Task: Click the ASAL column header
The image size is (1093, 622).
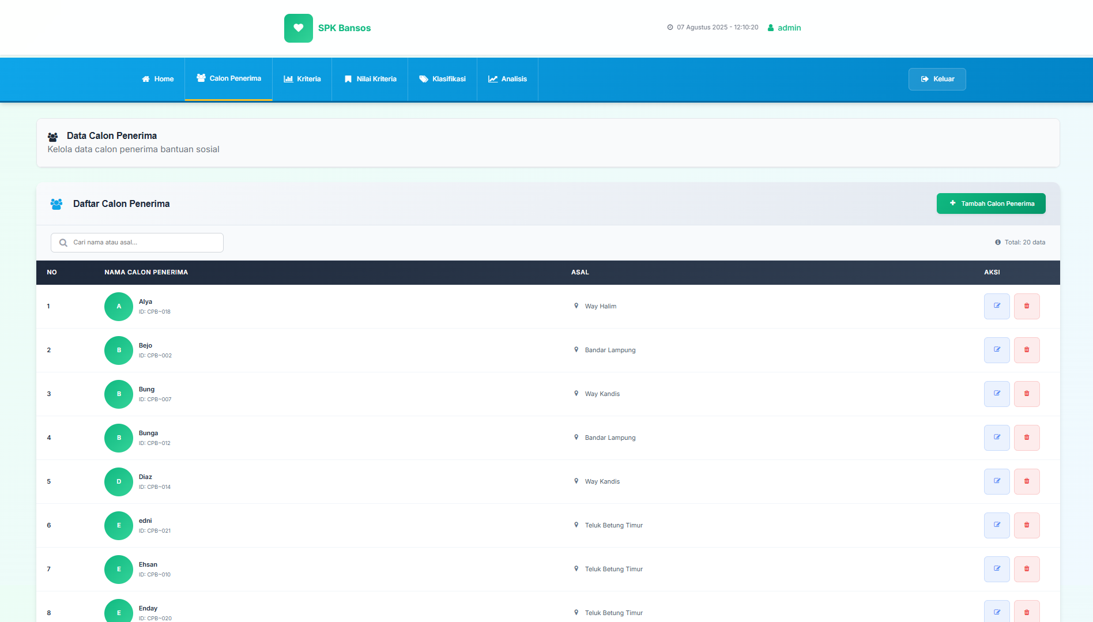Action: (580, 272)
